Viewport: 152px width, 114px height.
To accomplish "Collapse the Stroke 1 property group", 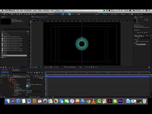I will point(13,83).
